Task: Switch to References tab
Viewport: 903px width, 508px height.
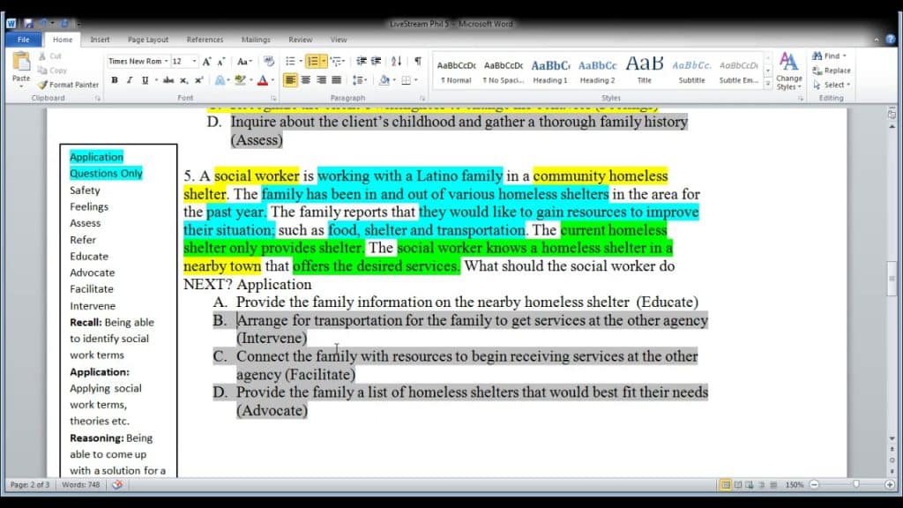Action: pyautogui.click(x=205, y=40)
